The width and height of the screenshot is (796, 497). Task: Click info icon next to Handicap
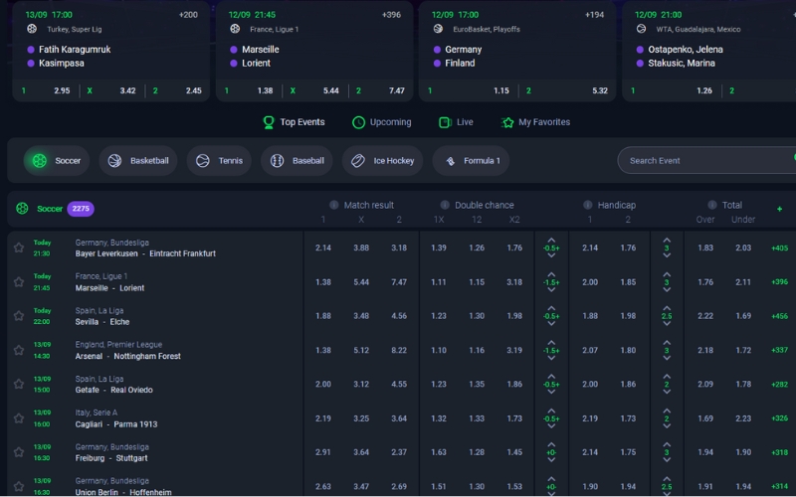coord(587,205)
